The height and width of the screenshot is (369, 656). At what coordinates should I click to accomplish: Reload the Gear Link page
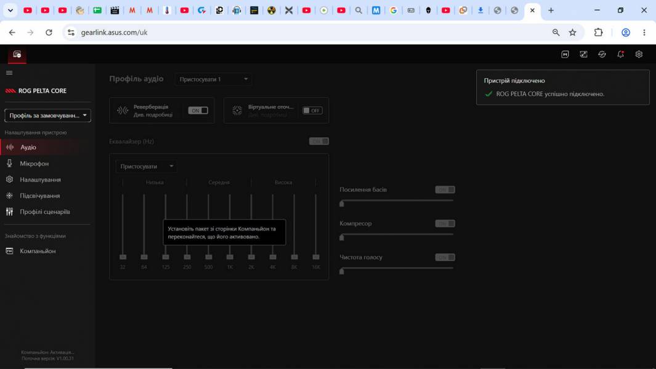[x=49, y=32]
